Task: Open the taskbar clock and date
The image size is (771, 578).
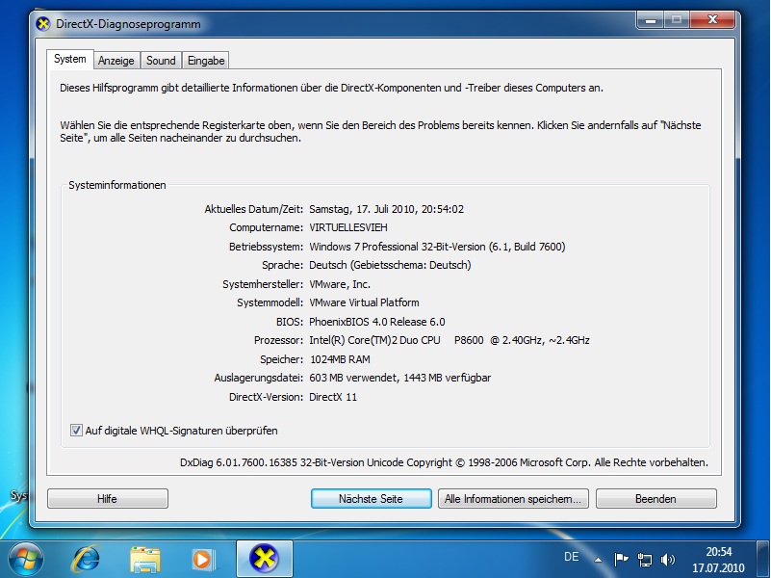Action: (x=718, y=559)
